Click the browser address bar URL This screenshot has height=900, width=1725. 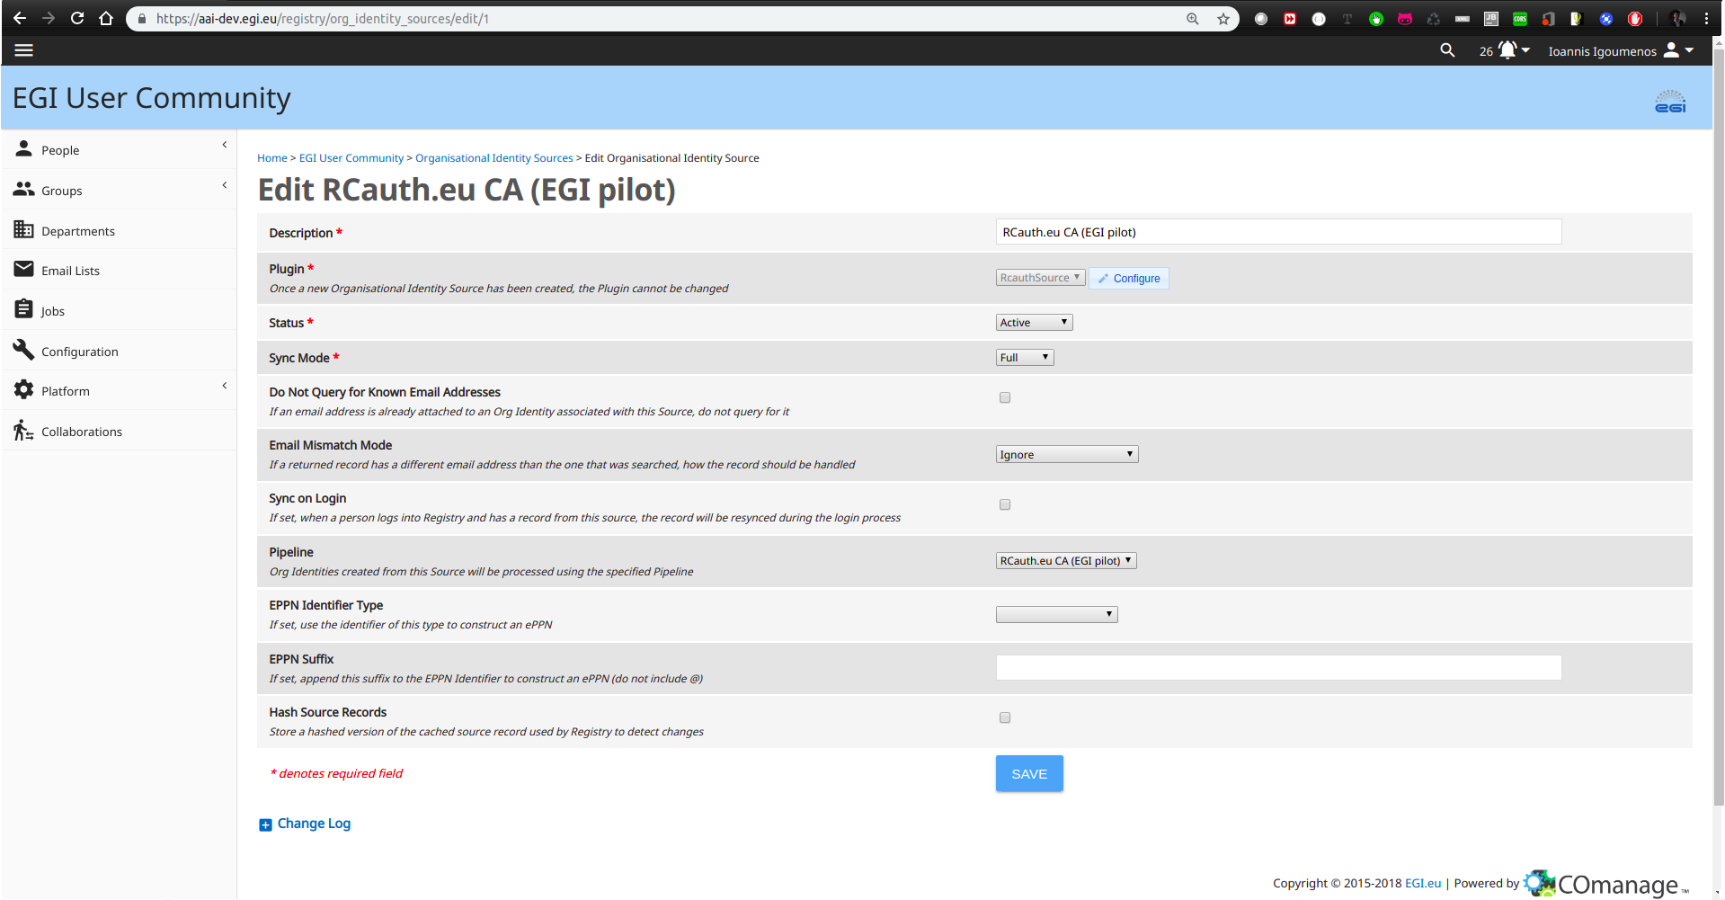point(323,19)
